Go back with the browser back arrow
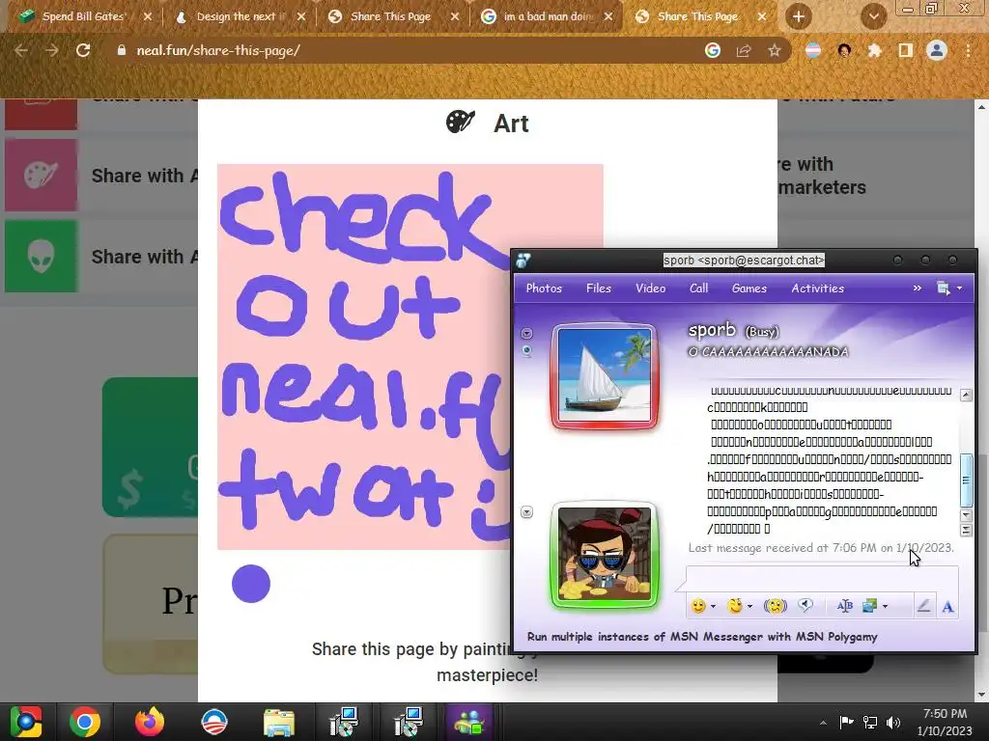Viewport: 989px width, 741px height. click(x=21, y=50)
